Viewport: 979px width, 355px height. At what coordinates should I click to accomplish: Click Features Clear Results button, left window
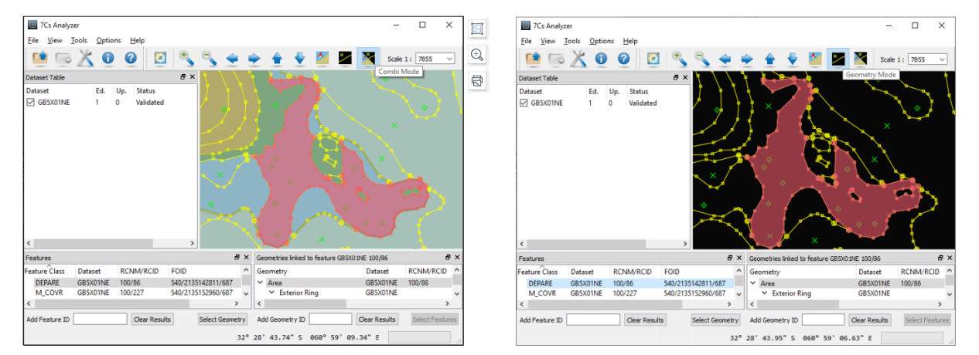152,319
